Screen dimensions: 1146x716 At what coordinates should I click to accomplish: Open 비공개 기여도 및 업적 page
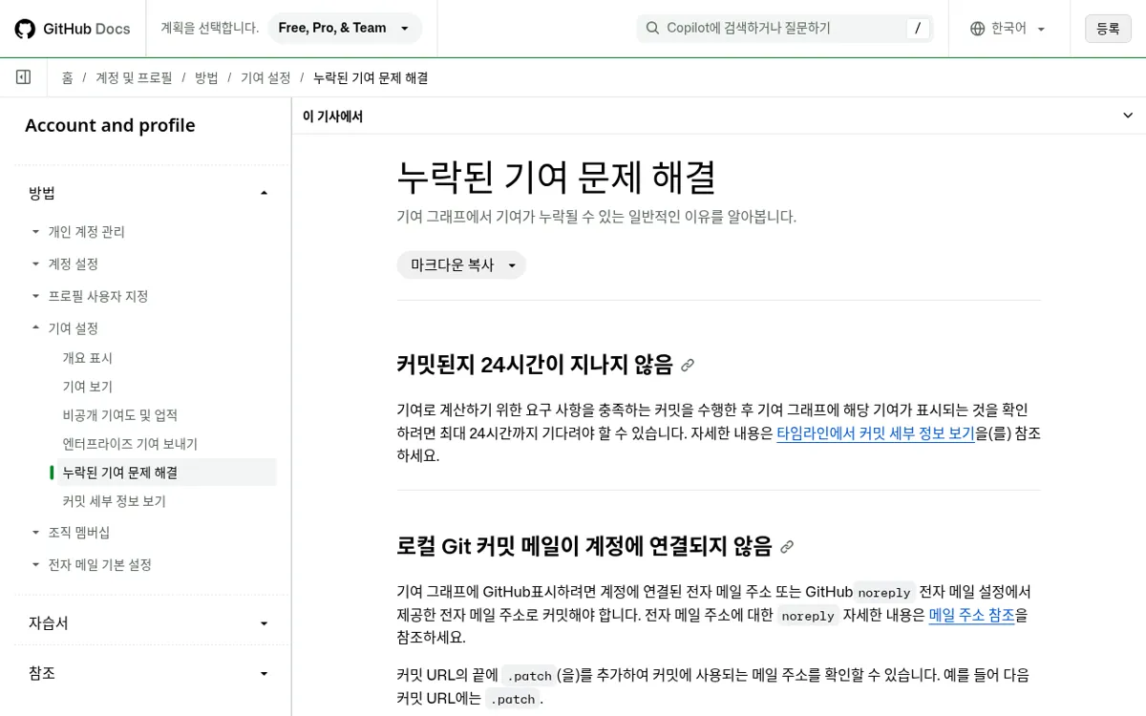coord(120,415)
